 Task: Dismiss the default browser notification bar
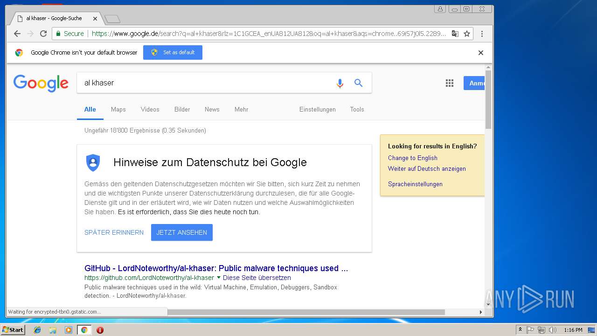[x=481, y=53]
